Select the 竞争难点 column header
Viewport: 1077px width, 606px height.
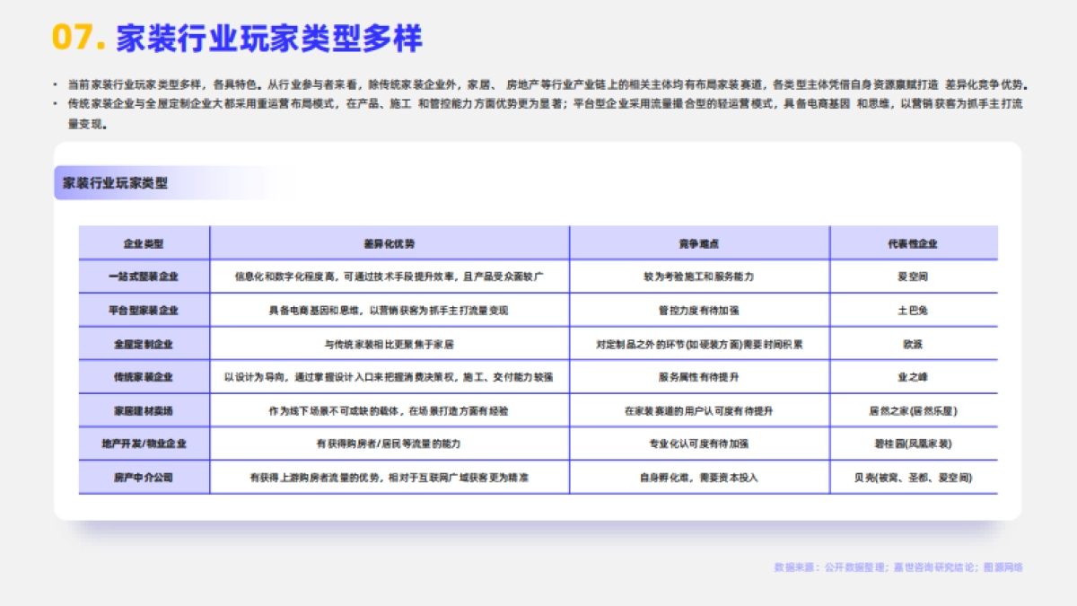tap(698, 242)
